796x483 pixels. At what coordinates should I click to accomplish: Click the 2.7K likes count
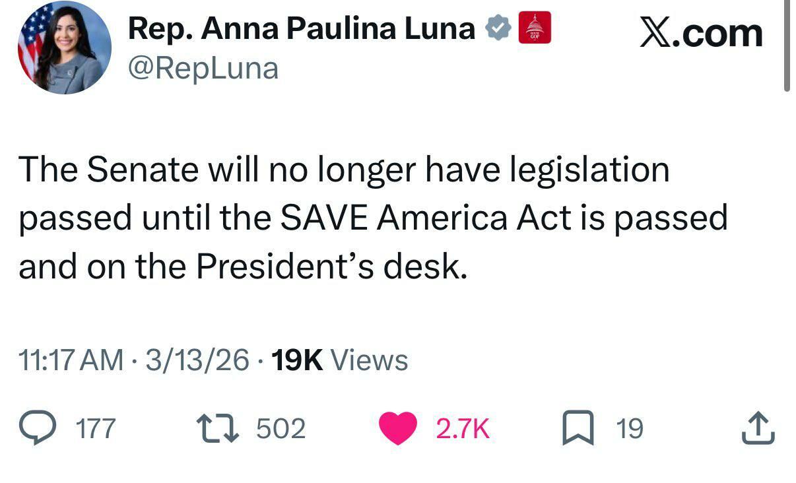pos(462,429)
